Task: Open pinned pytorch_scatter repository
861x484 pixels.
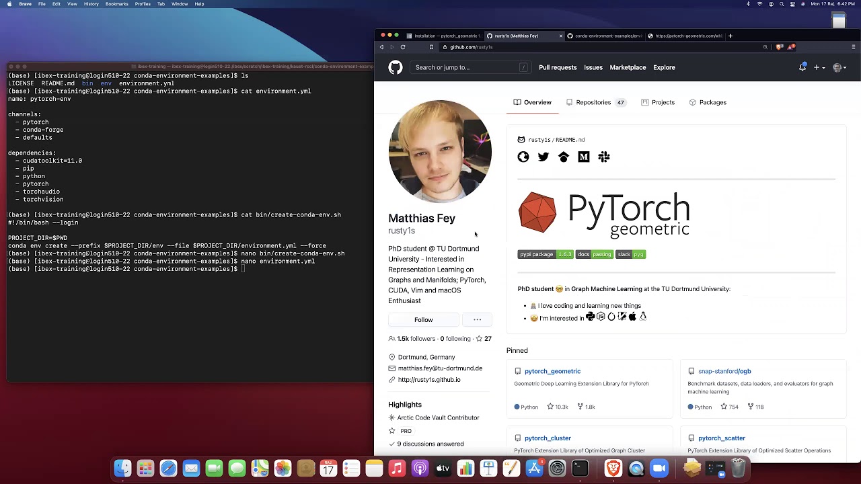Action: tap(722, 438)
